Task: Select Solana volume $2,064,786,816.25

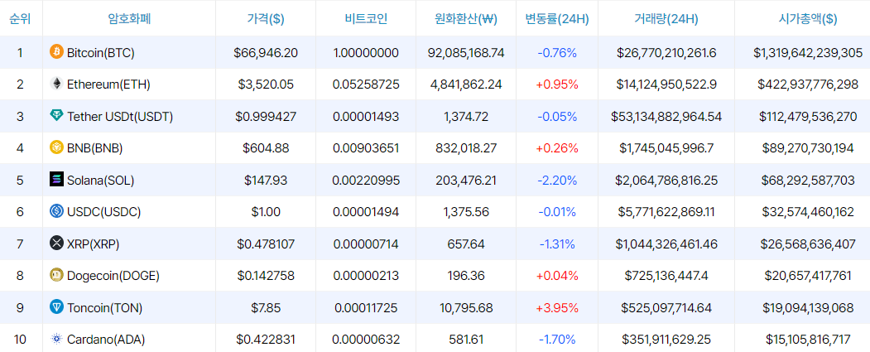Action: pyautogui.click(x=666, y=181)
